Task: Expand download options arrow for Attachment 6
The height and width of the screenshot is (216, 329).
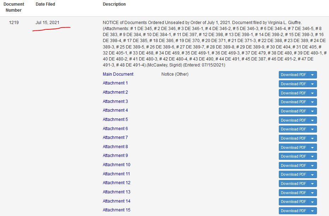Action: pos(312,129)
